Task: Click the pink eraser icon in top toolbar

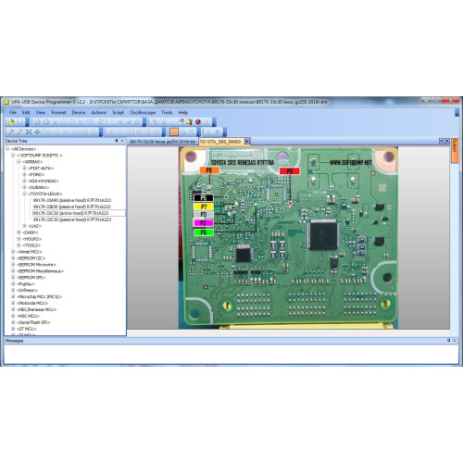Action: (181, 122)
